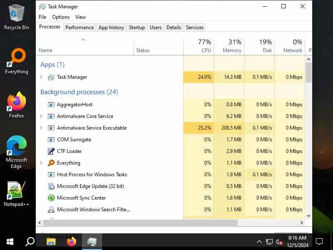Click the COM Surrogate process icon

tap(51, 140)
